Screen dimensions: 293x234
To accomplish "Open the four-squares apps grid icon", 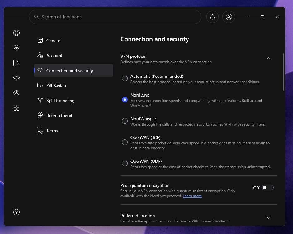I will pyautogui.click(x=17, y=108).
